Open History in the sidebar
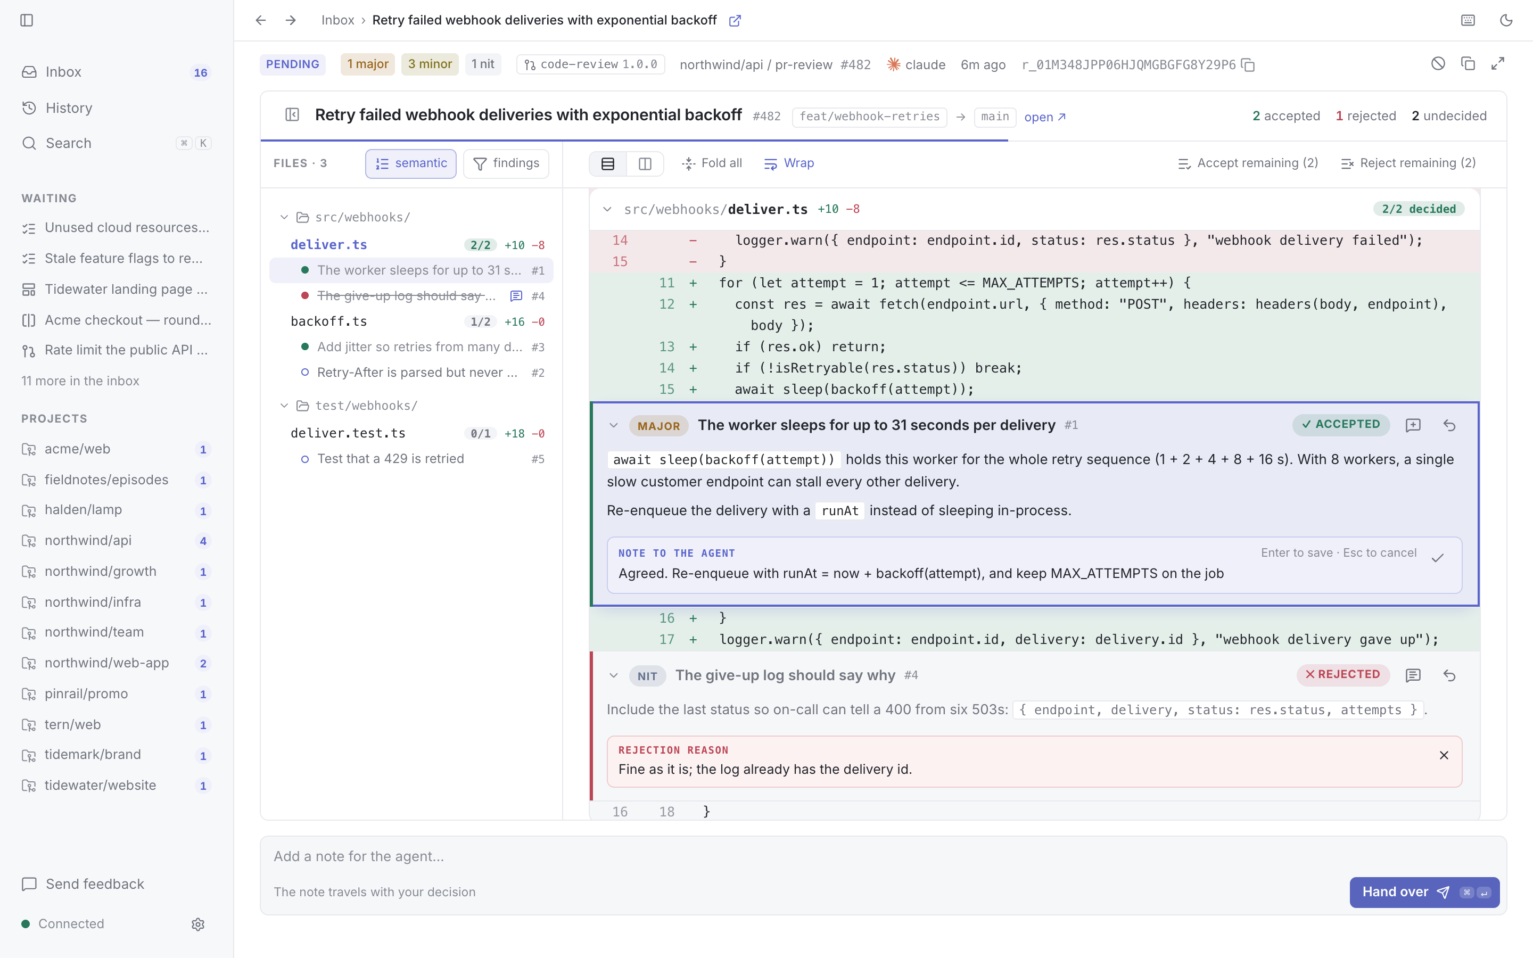 pos(116,108)
